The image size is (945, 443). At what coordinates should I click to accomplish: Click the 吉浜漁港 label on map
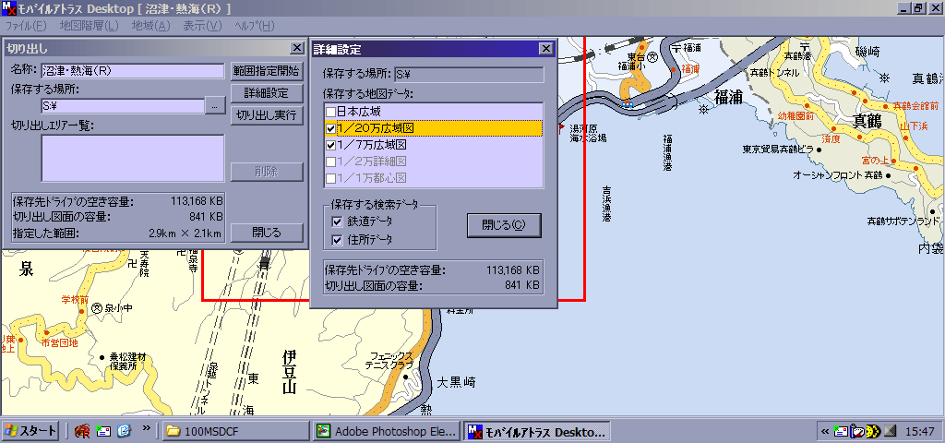coord(606,204)
